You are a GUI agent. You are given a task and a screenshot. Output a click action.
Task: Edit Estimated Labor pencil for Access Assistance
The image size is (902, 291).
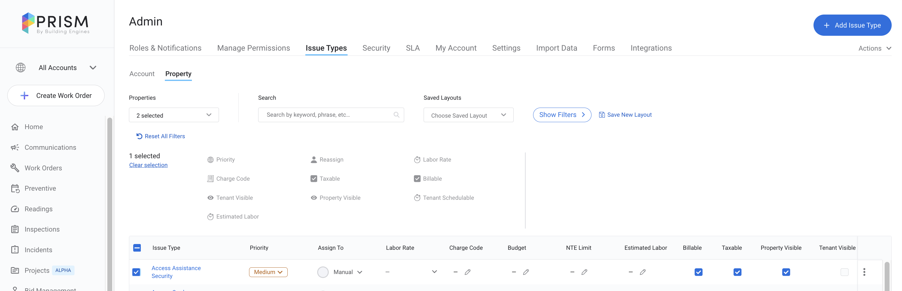tap(643, 272)
